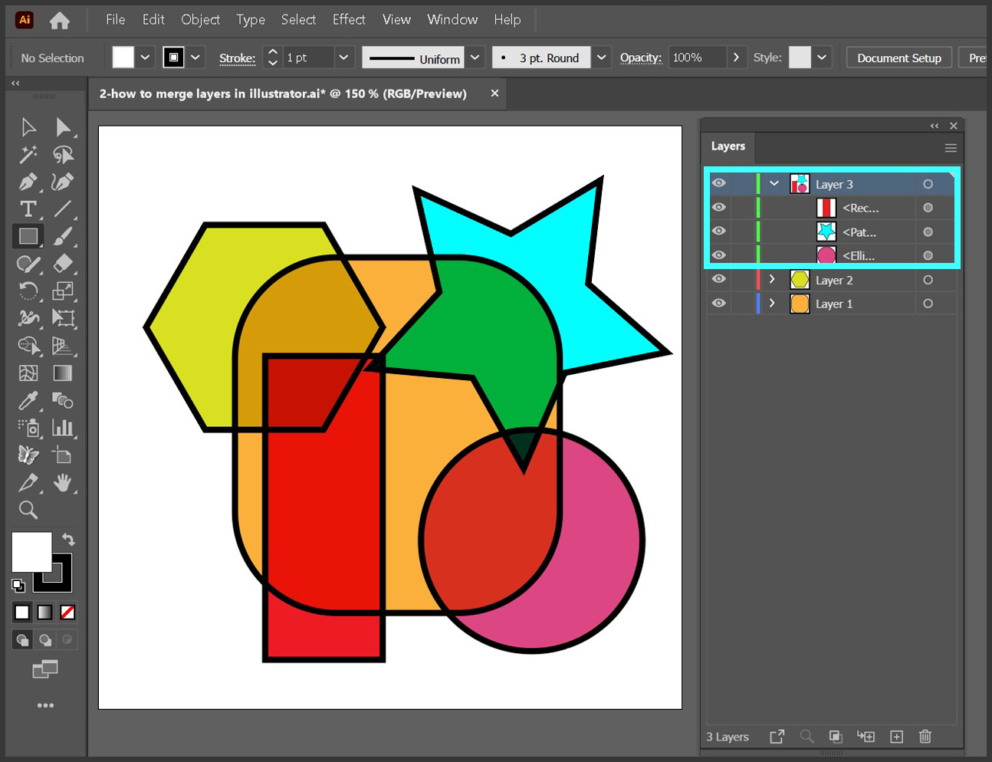
Task: Hide Layer 2 with eye icon
Action: pyautogui.click(x=718, y=279)
